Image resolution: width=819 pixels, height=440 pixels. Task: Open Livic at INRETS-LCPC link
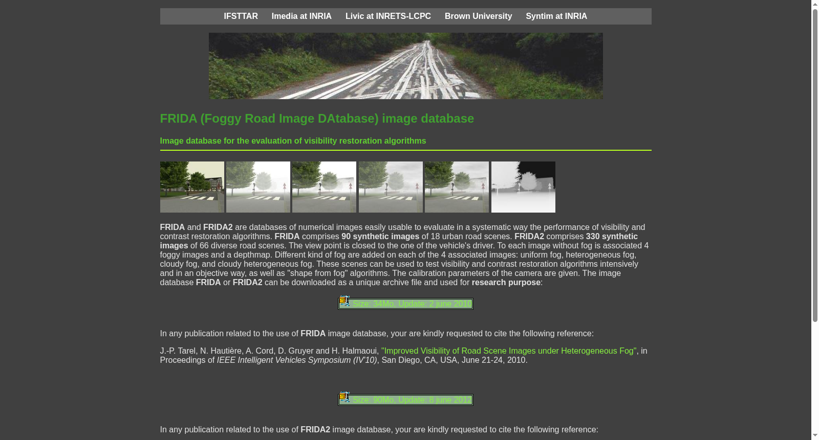click(388, 16)
